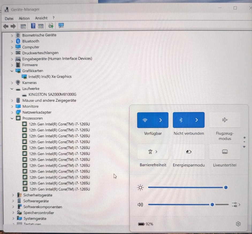Open the settings gear in quick settings
Screen dimensions: 252x234
click(x=238, y=224)
